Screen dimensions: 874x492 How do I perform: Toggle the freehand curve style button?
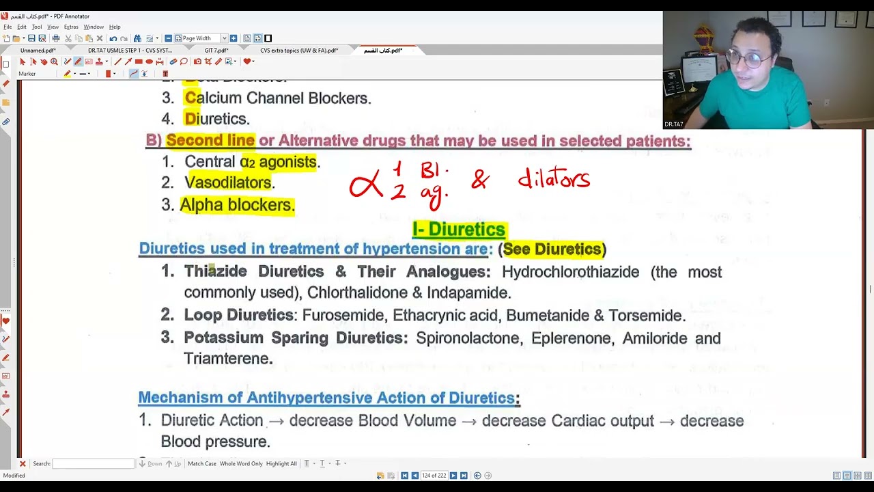[x=134, y=73]
